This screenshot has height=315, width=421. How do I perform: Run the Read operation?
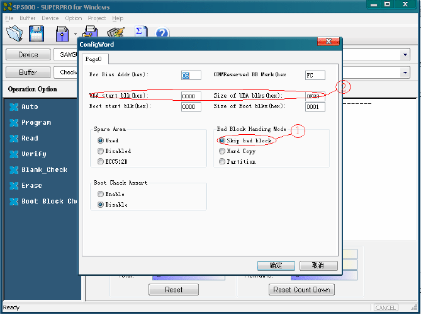point(24,139)
